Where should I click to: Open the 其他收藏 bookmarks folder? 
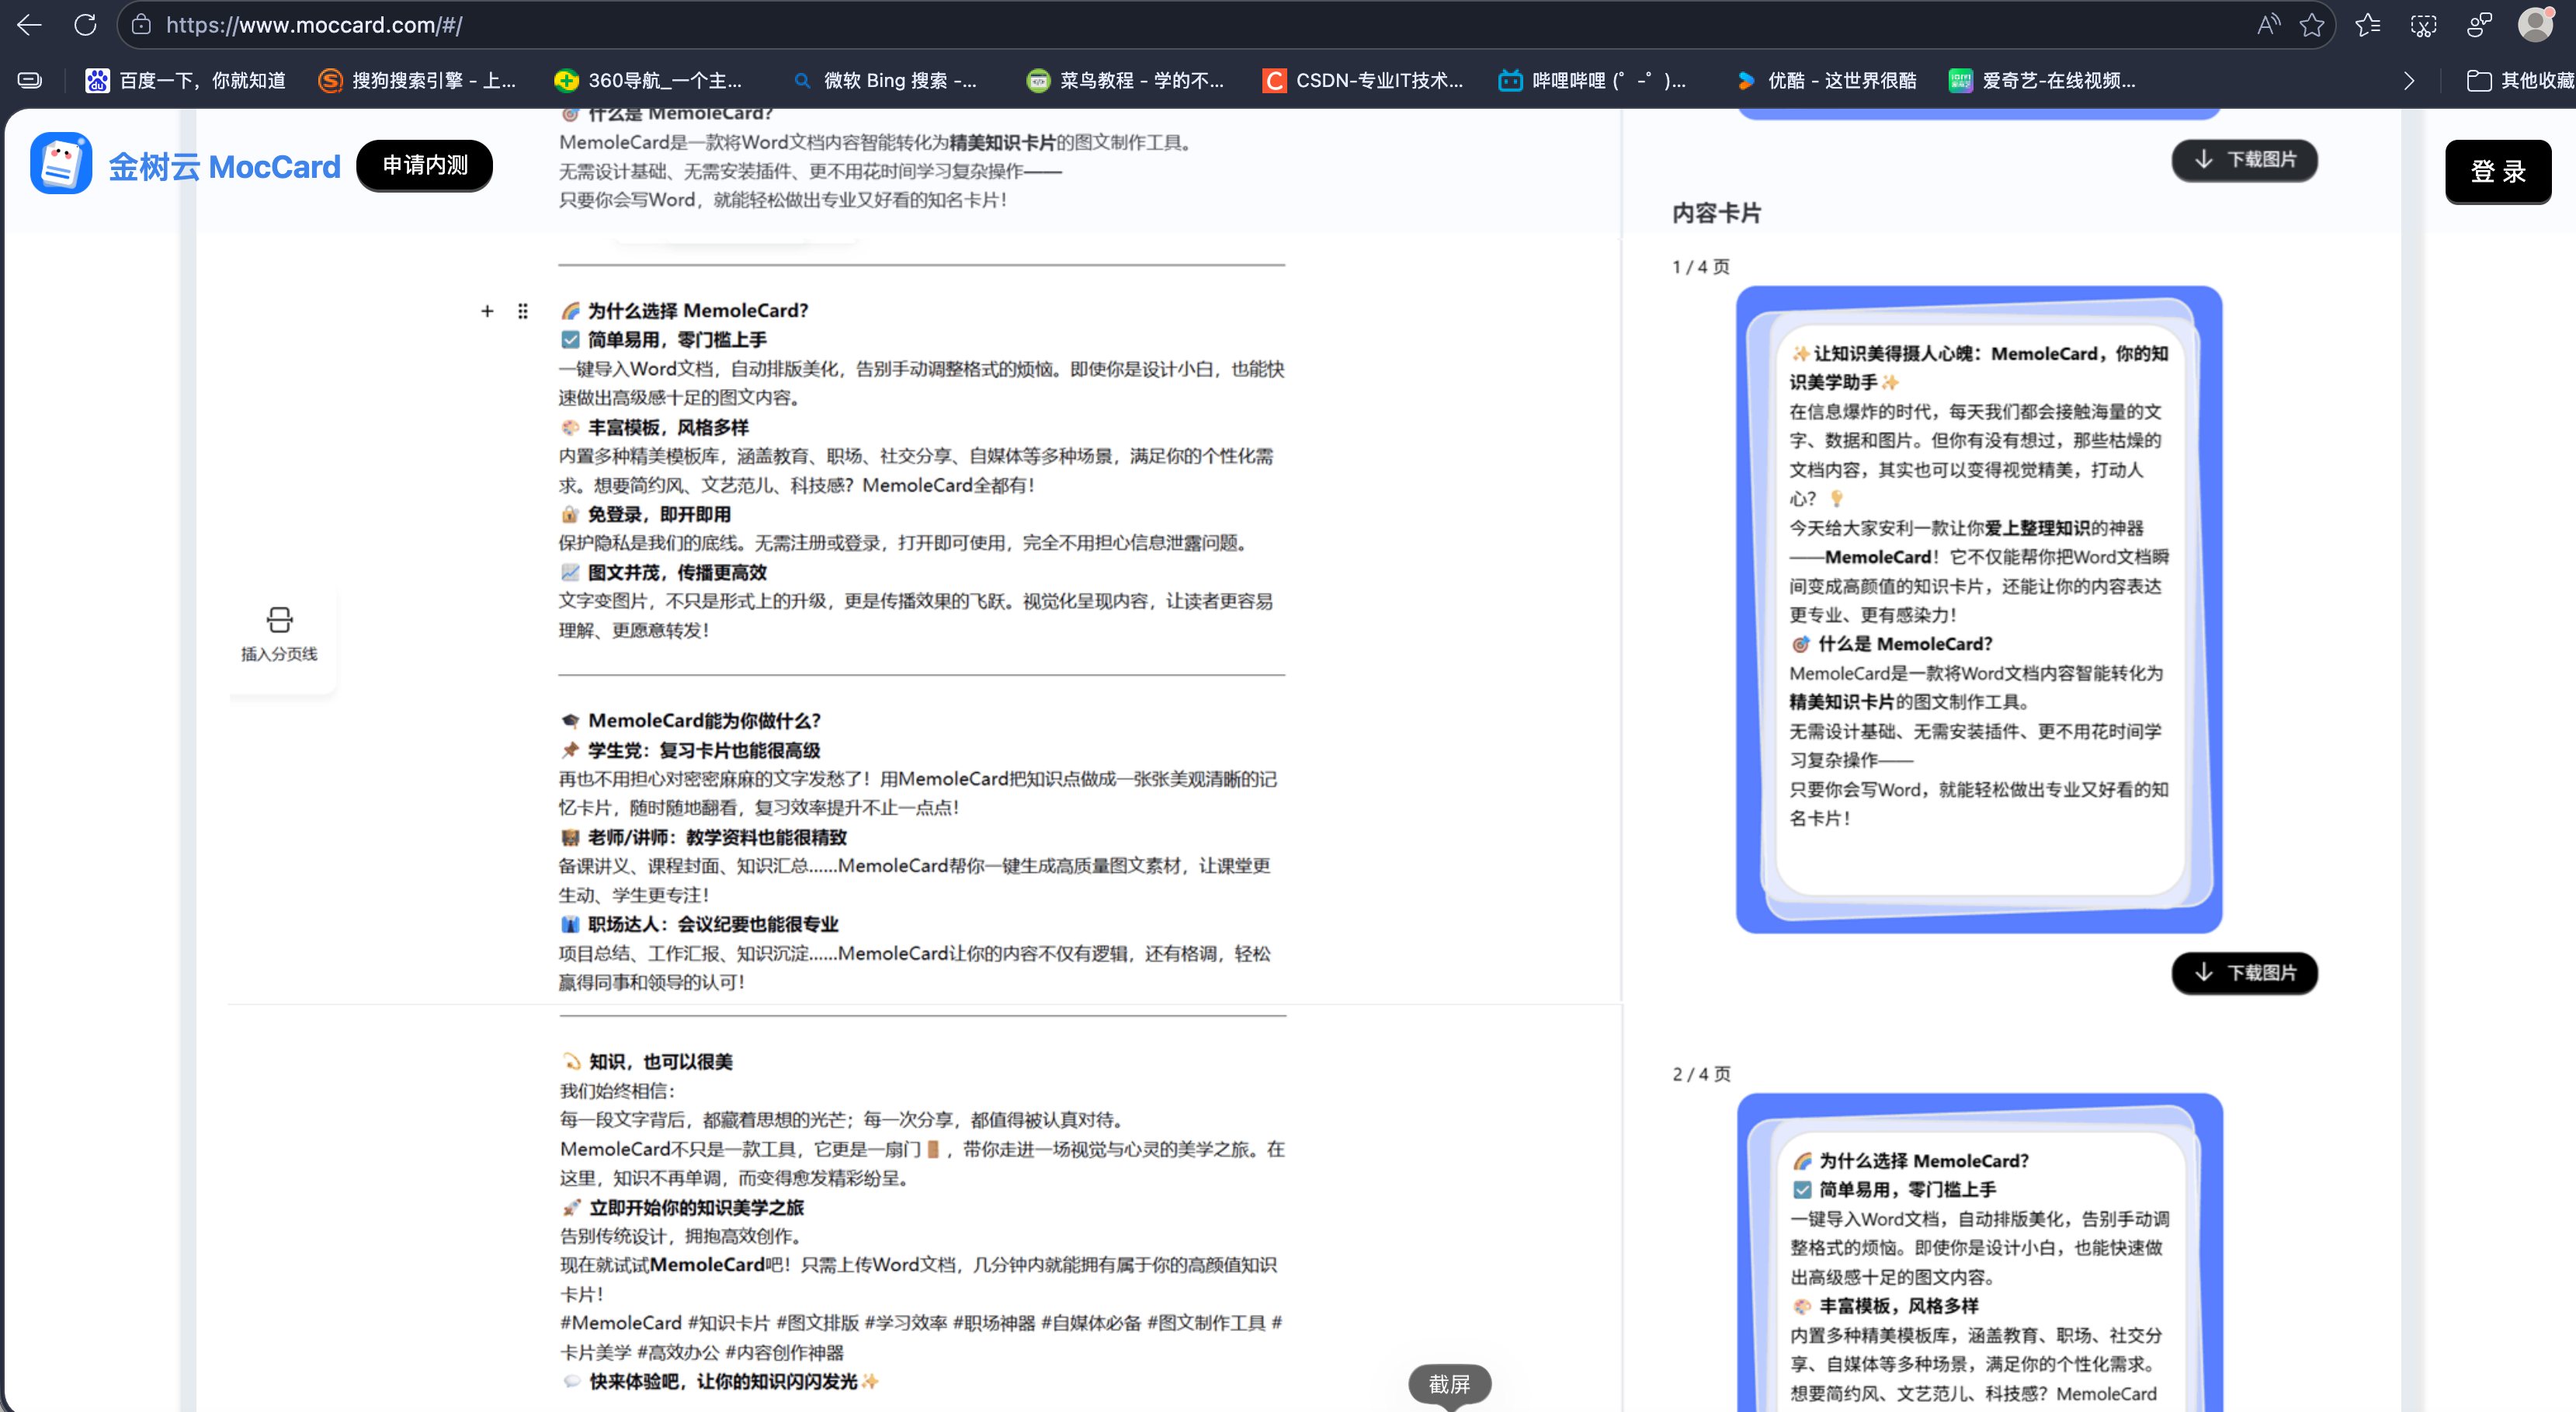click(2520, 80)
